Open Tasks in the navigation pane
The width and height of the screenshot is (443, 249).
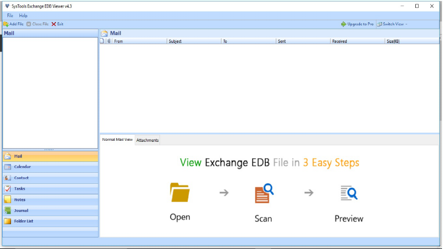[50, 188]
